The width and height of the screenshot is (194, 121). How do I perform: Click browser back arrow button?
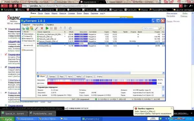3,6
